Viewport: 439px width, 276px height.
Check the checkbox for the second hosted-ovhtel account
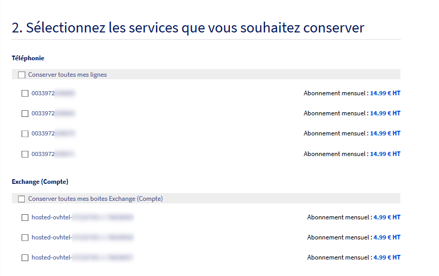(x=25, y=238)
